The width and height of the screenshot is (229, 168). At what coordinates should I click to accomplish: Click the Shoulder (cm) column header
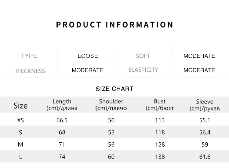click(x=111, y=104)
